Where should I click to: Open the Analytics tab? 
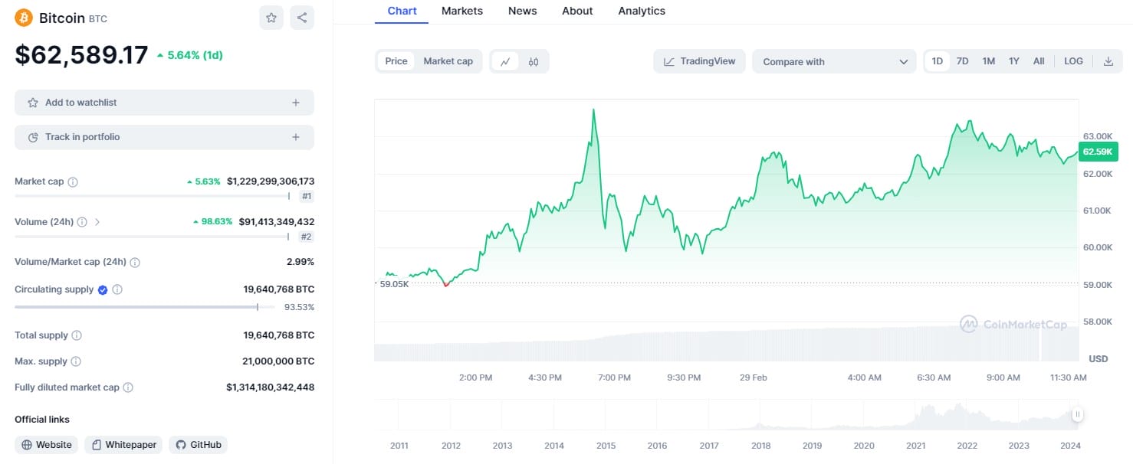point(642,11)
